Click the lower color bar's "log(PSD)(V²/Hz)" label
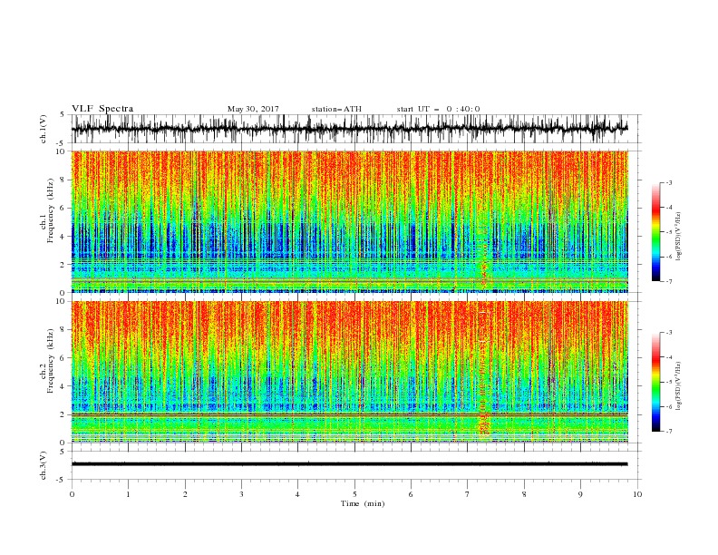Image resolution: width=718 pixels, height=555 pixels. pyautogui.click(x=679, y=385)
